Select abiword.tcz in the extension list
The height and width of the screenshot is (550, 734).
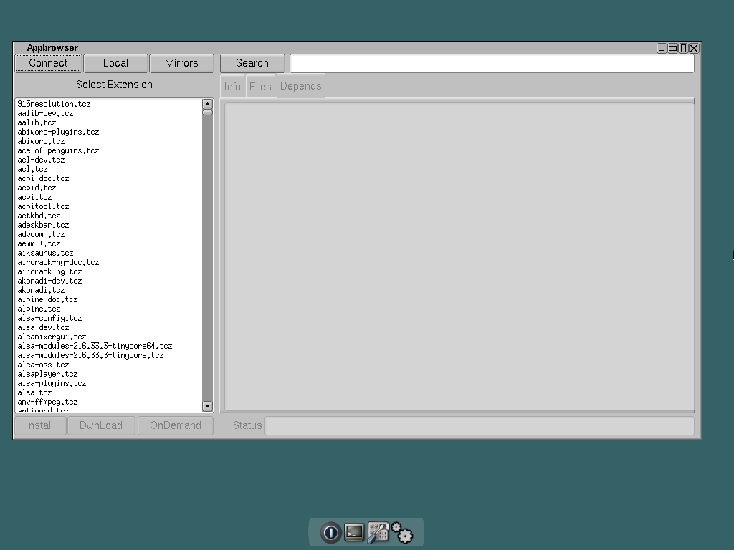pos(41,141)
